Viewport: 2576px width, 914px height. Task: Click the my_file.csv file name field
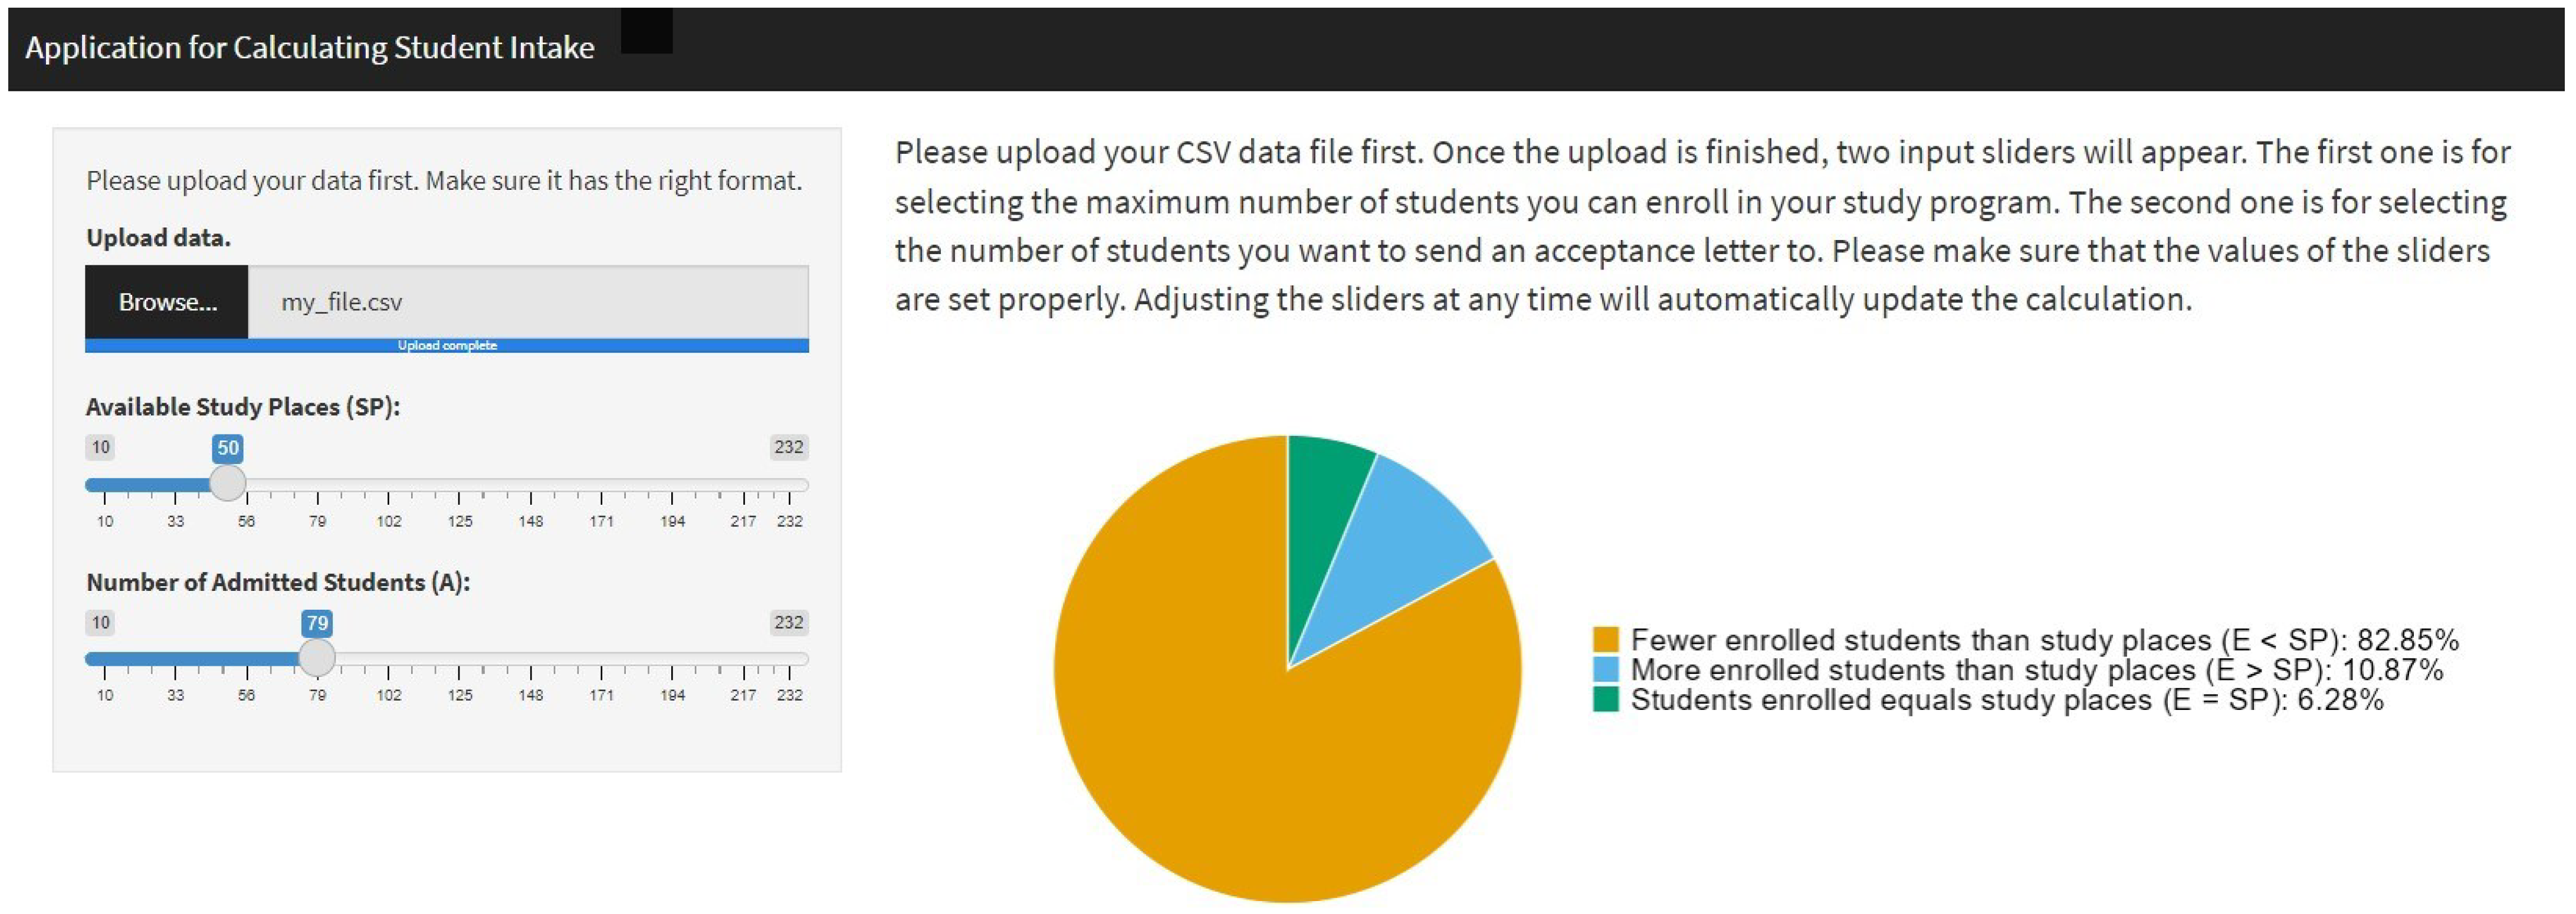click(x=527, y=302)
